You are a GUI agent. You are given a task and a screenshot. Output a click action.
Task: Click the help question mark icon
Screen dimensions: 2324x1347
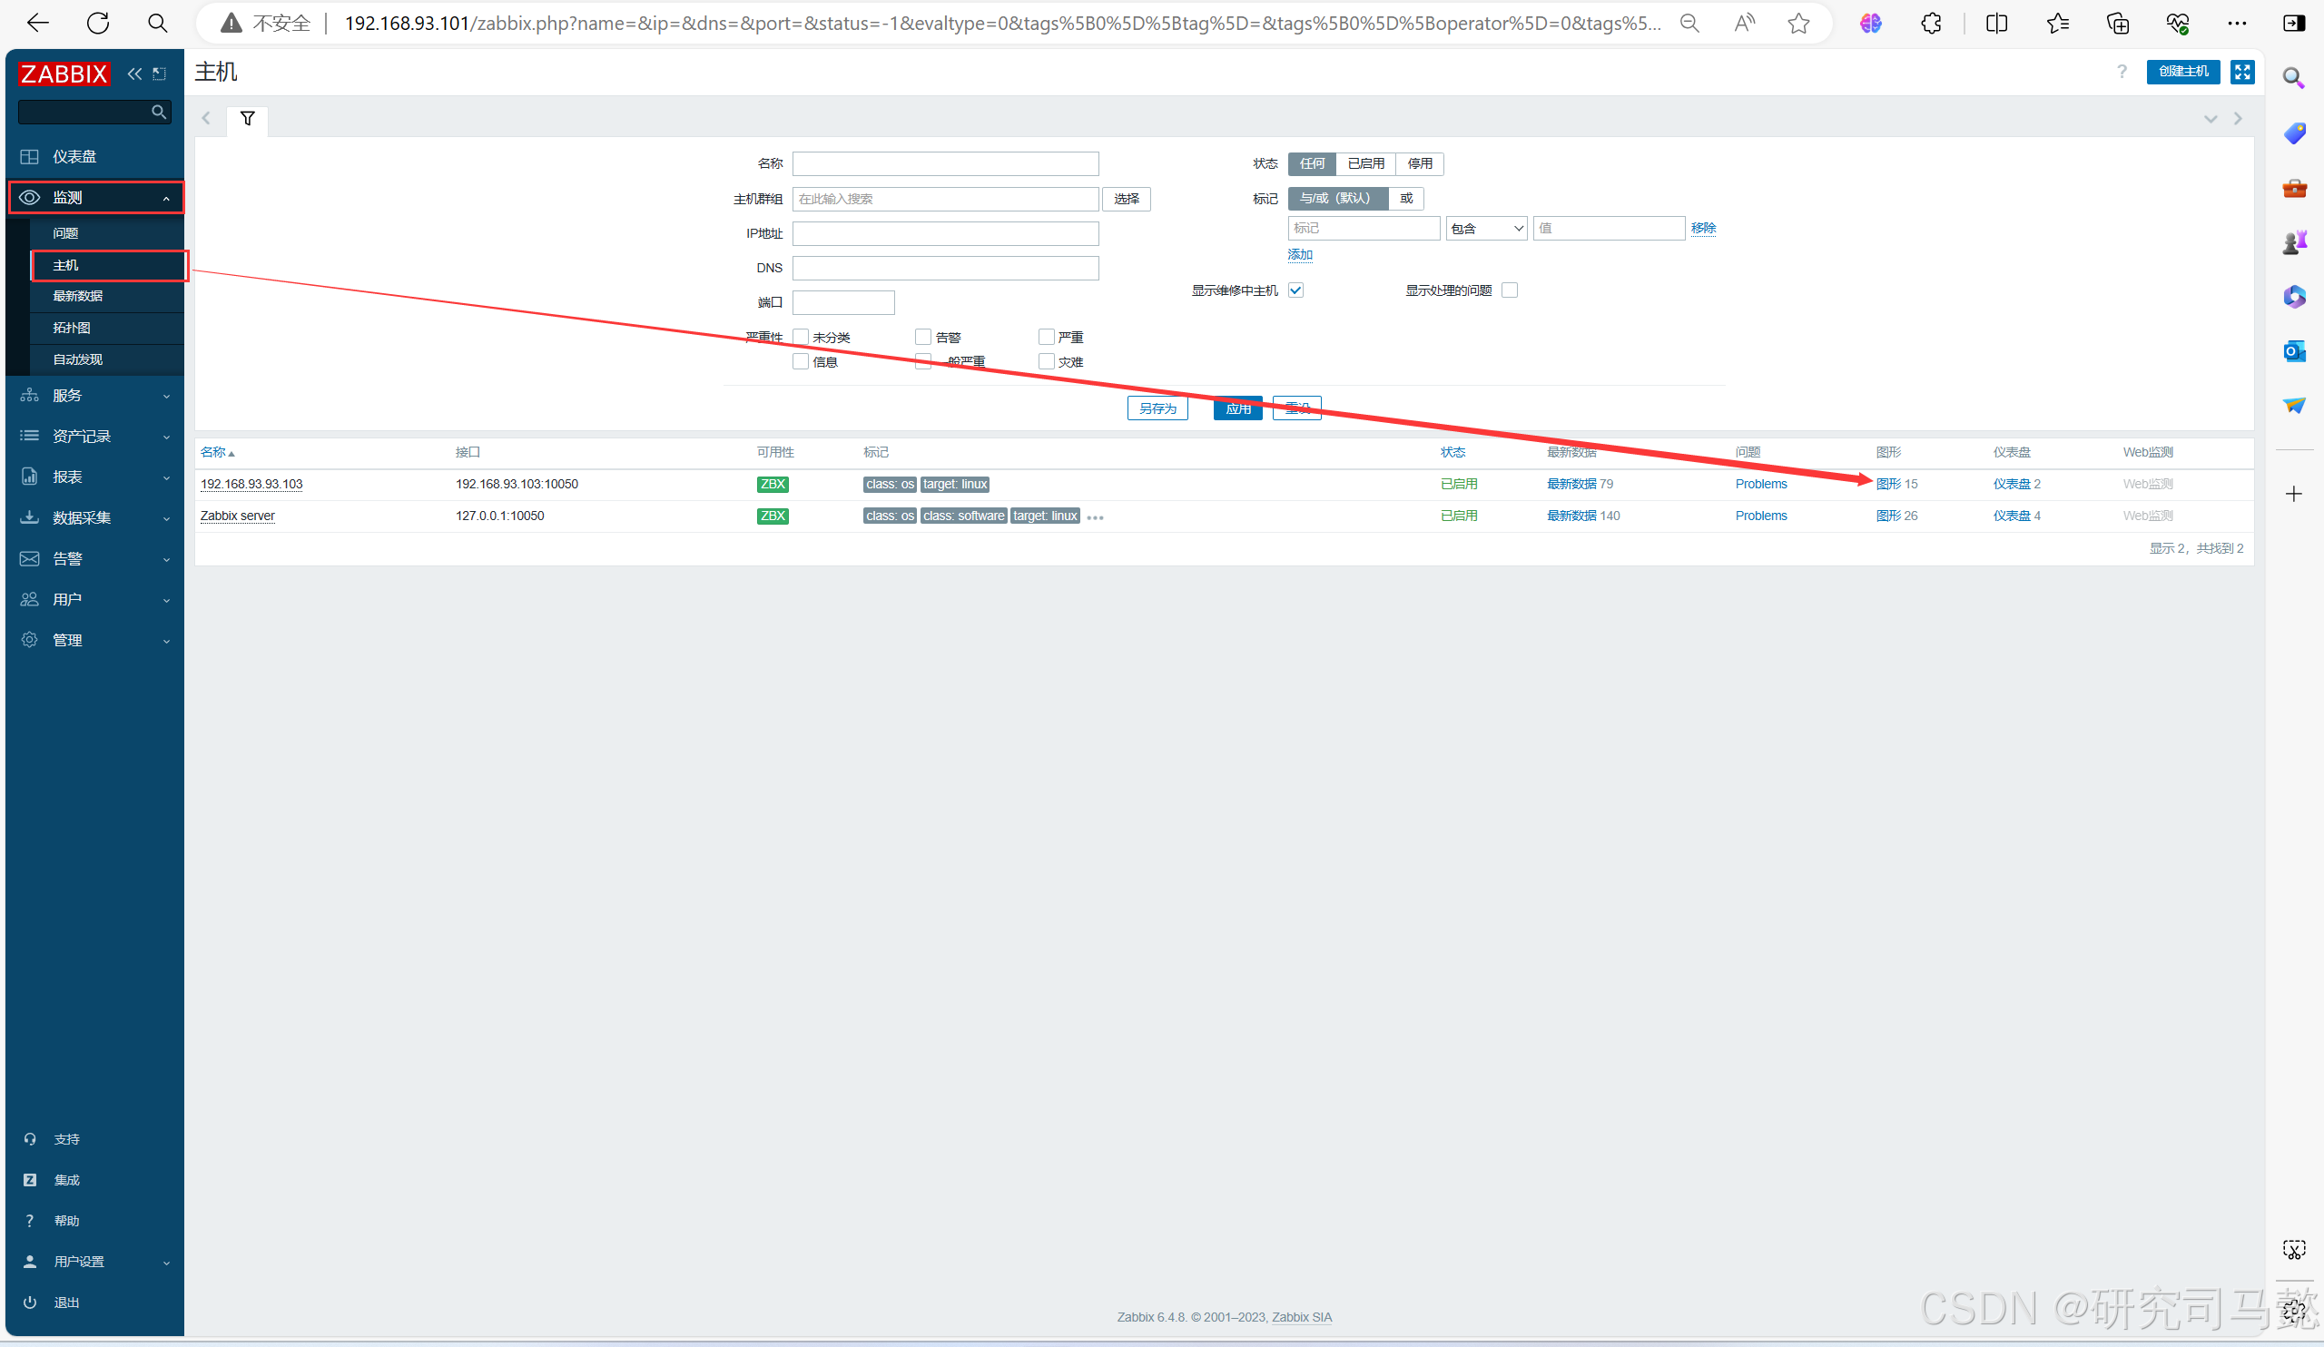tap(2122, 72)
